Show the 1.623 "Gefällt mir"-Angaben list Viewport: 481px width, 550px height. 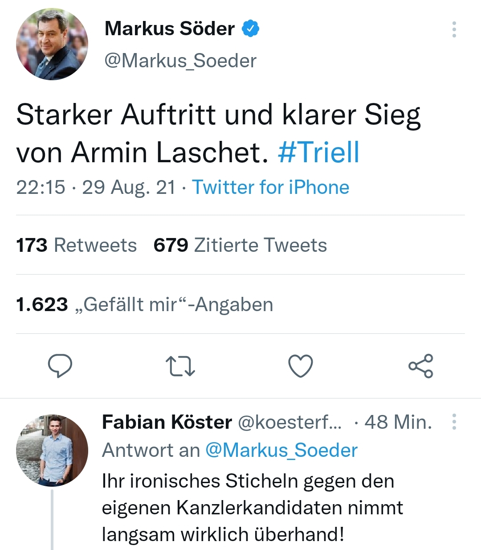point(145,304)
